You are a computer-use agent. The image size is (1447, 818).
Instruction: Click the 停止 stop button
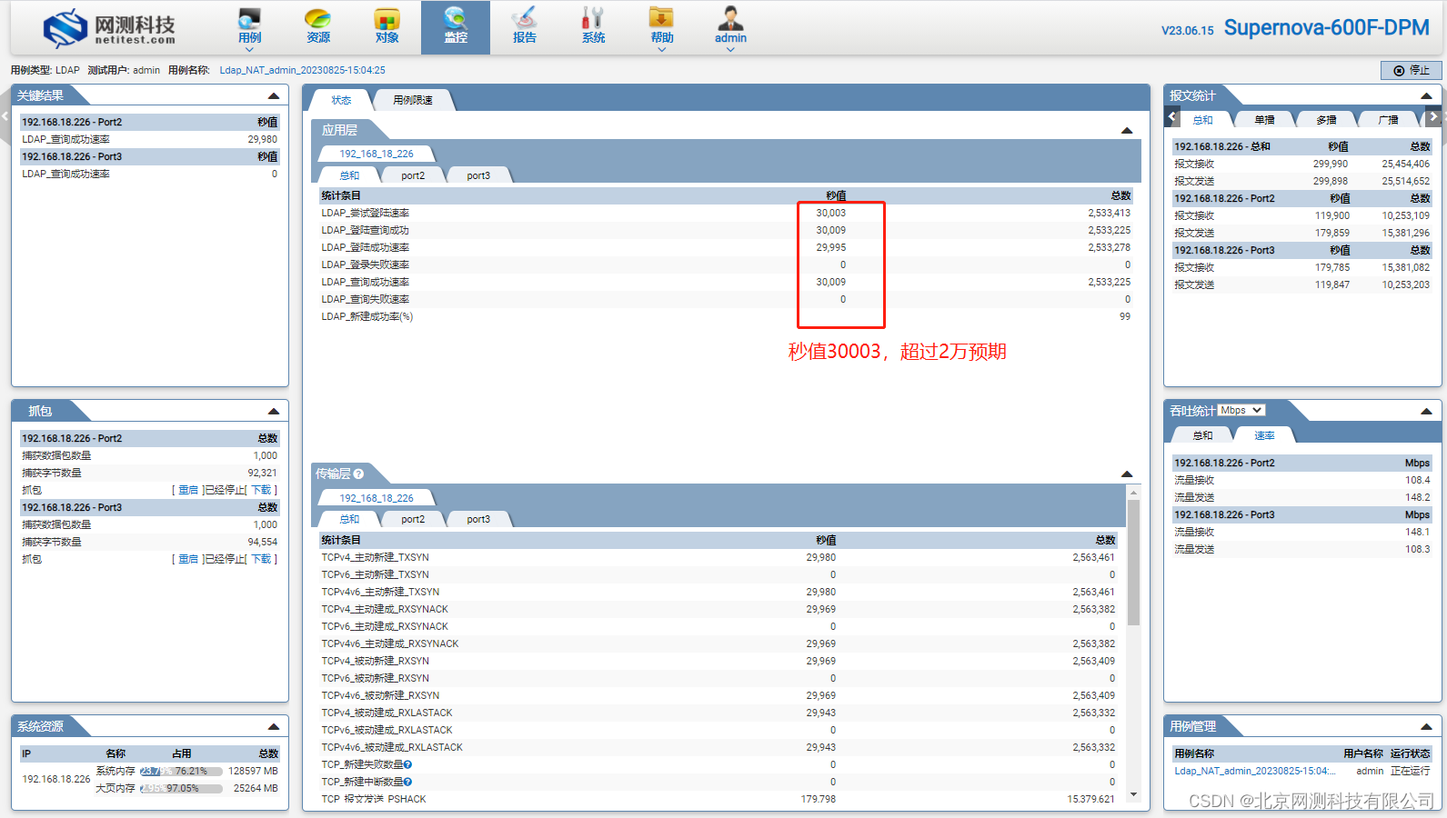(1411, 70)
